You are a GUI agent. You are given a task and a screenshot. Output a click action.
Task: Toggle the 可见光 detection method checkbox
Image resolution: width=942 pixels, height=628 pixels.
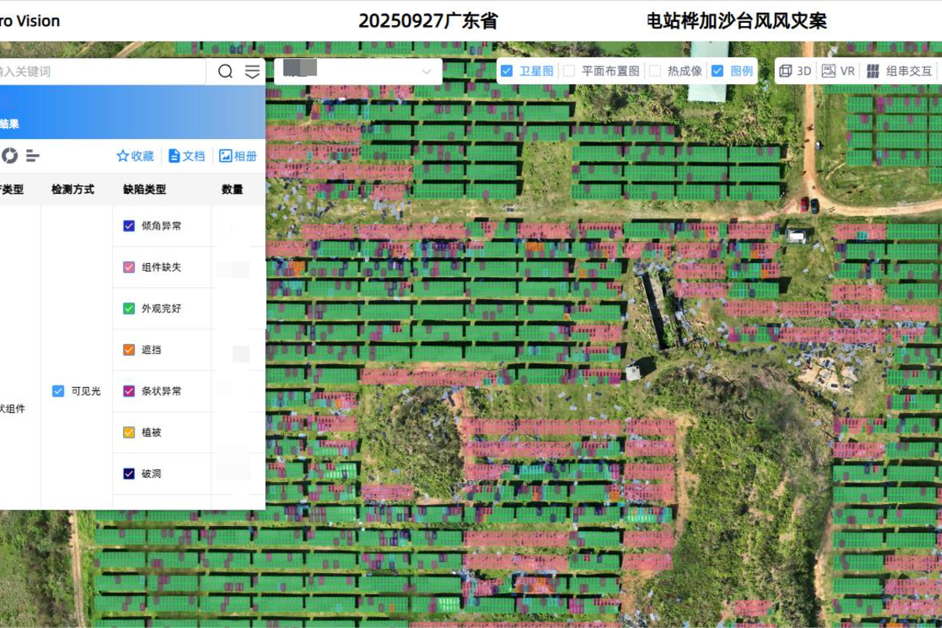[x=58, y=391]
